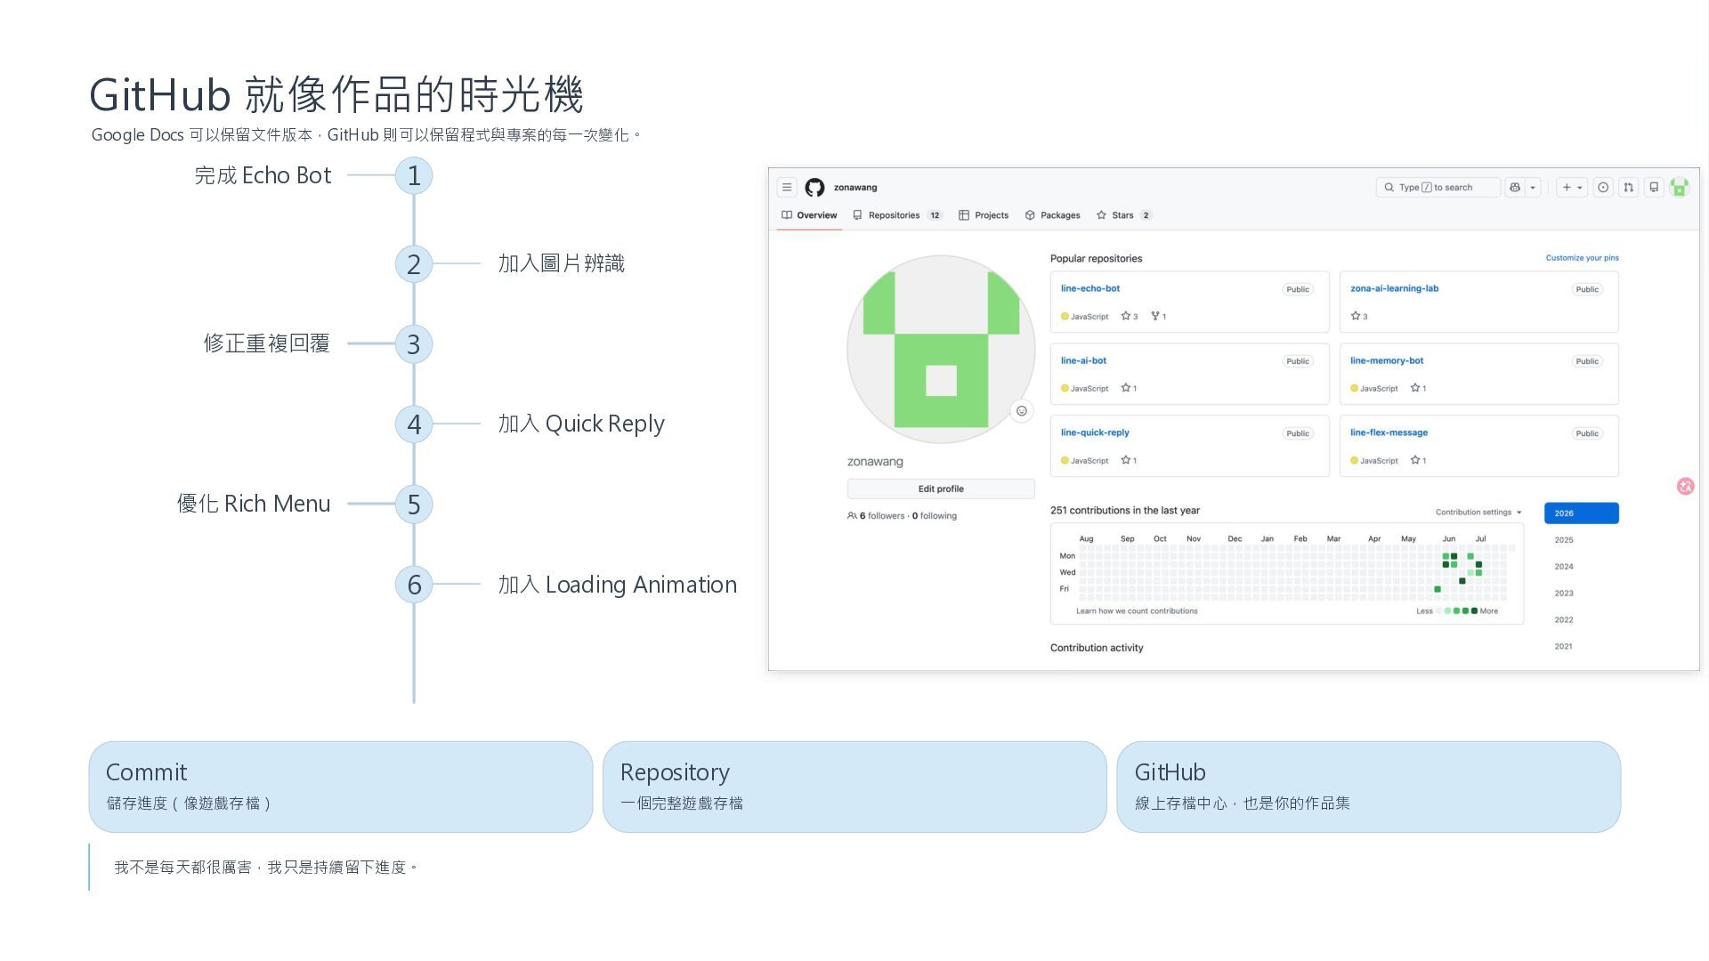Click timeline marker 2 加入圖片辨識
The image size is (1709, 961).
pyautogui.click(x=414, y=263)
